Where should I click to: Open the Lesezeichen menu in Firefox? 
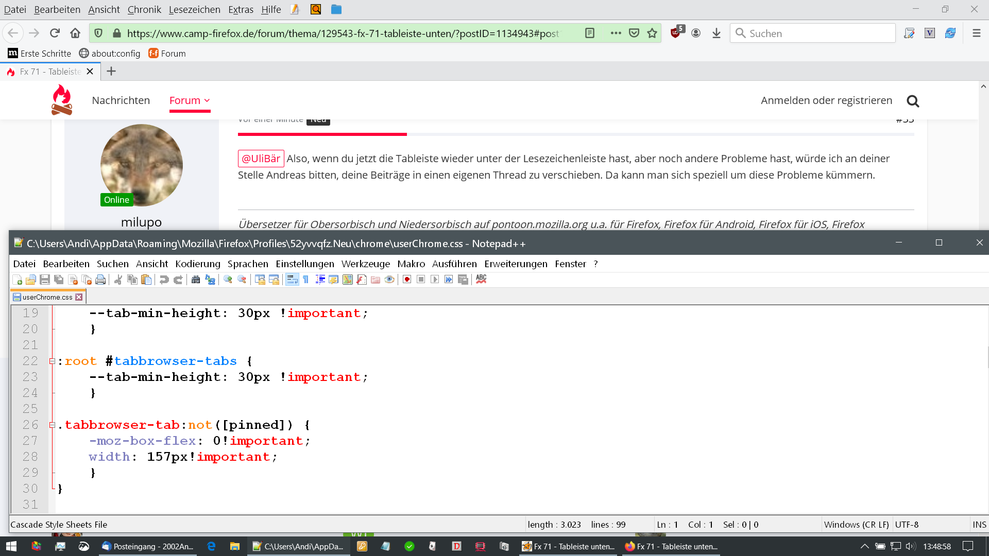(194, 9)
